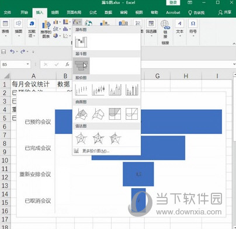
Task: Switch to the View tab
Action: tap(139, 12)
